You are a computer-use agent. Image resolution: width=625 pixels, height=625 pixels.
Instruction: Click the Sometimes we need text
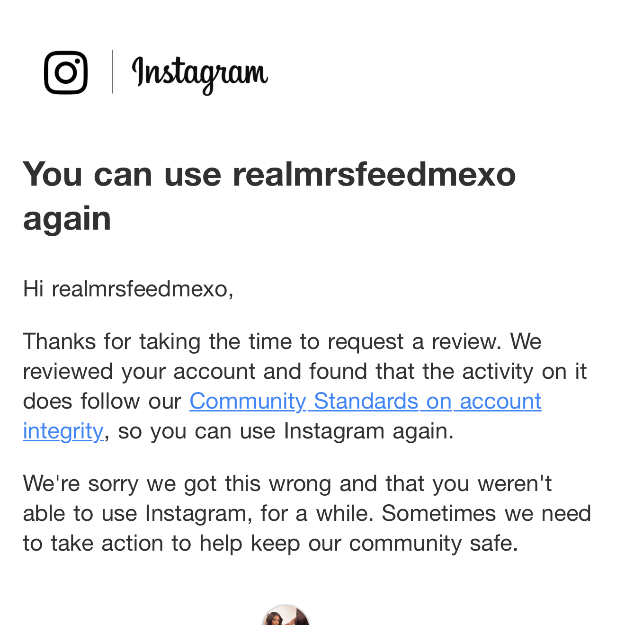tap(486, 514)
